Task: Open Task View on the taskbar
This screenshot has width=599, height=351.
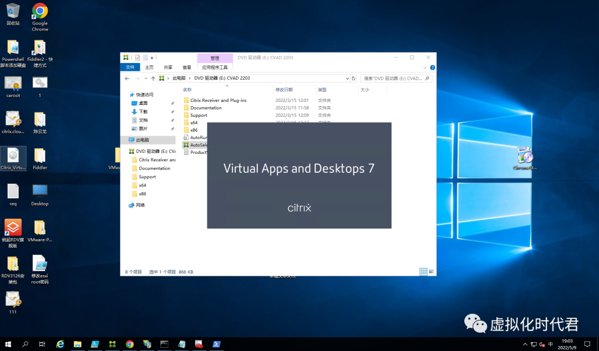Action: coord(42,344)
